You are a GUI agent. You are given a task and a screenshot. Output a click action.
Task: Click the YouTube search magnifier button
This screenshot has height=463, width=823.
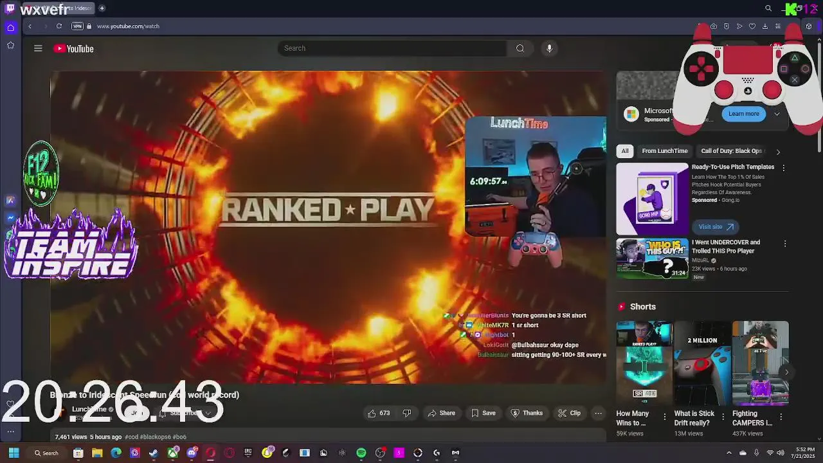pos(520,48)
